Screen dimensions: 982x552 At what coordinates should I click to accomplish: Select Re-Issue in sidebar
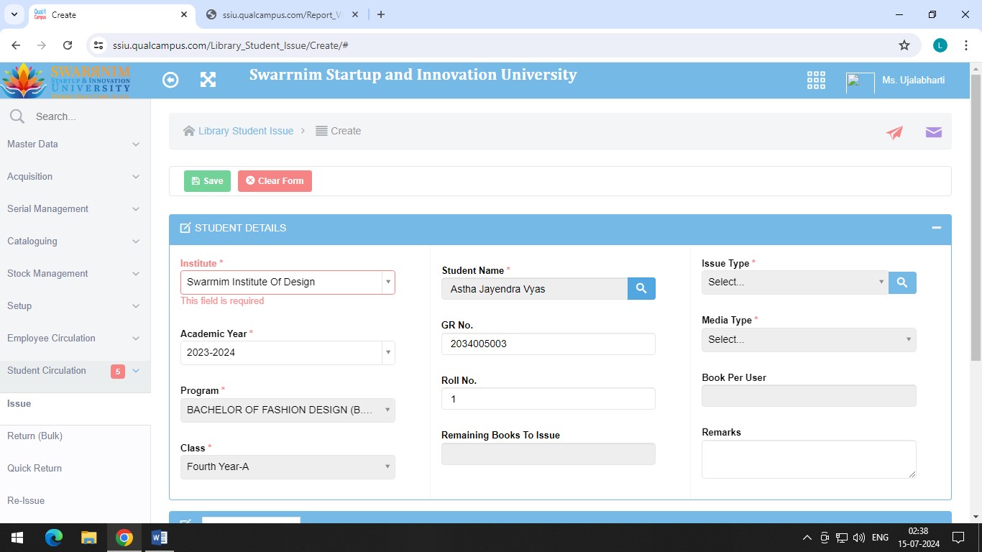[x=75, y=501]
